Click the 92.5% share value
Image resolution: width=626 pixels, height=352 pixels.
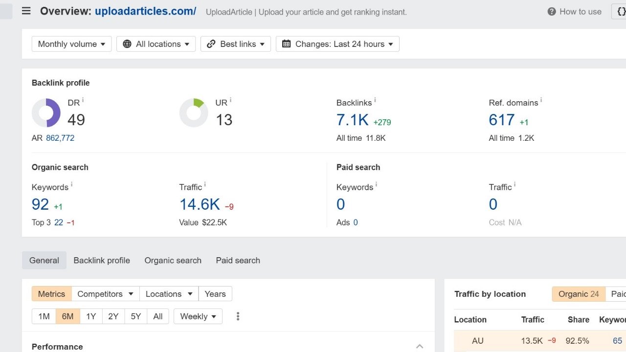[577, 341]
